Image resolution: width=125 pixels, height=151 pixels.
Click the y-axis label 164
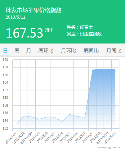pyautogui.click(x=5, y=83)
